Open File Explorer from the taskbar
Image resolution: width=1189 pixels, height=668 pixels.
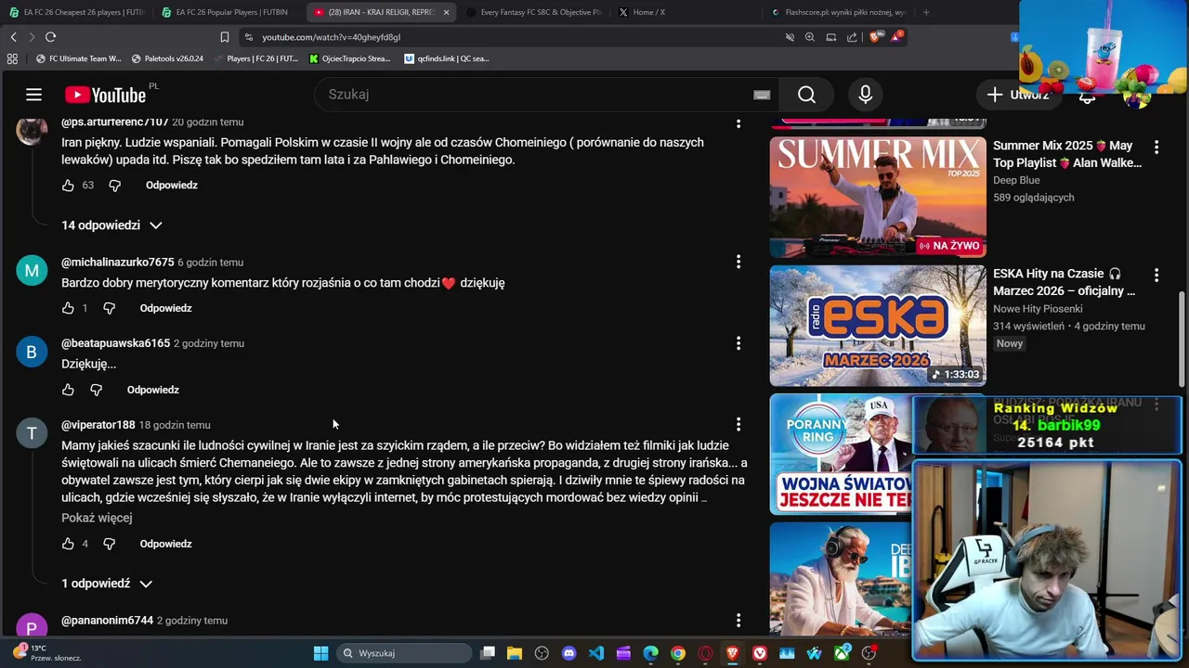point(515,653)
